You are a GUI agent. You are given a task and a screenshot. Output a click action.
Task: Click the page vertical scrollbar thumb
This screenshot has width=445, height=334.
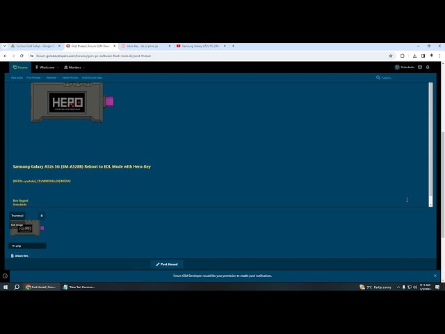pos(443,184)
